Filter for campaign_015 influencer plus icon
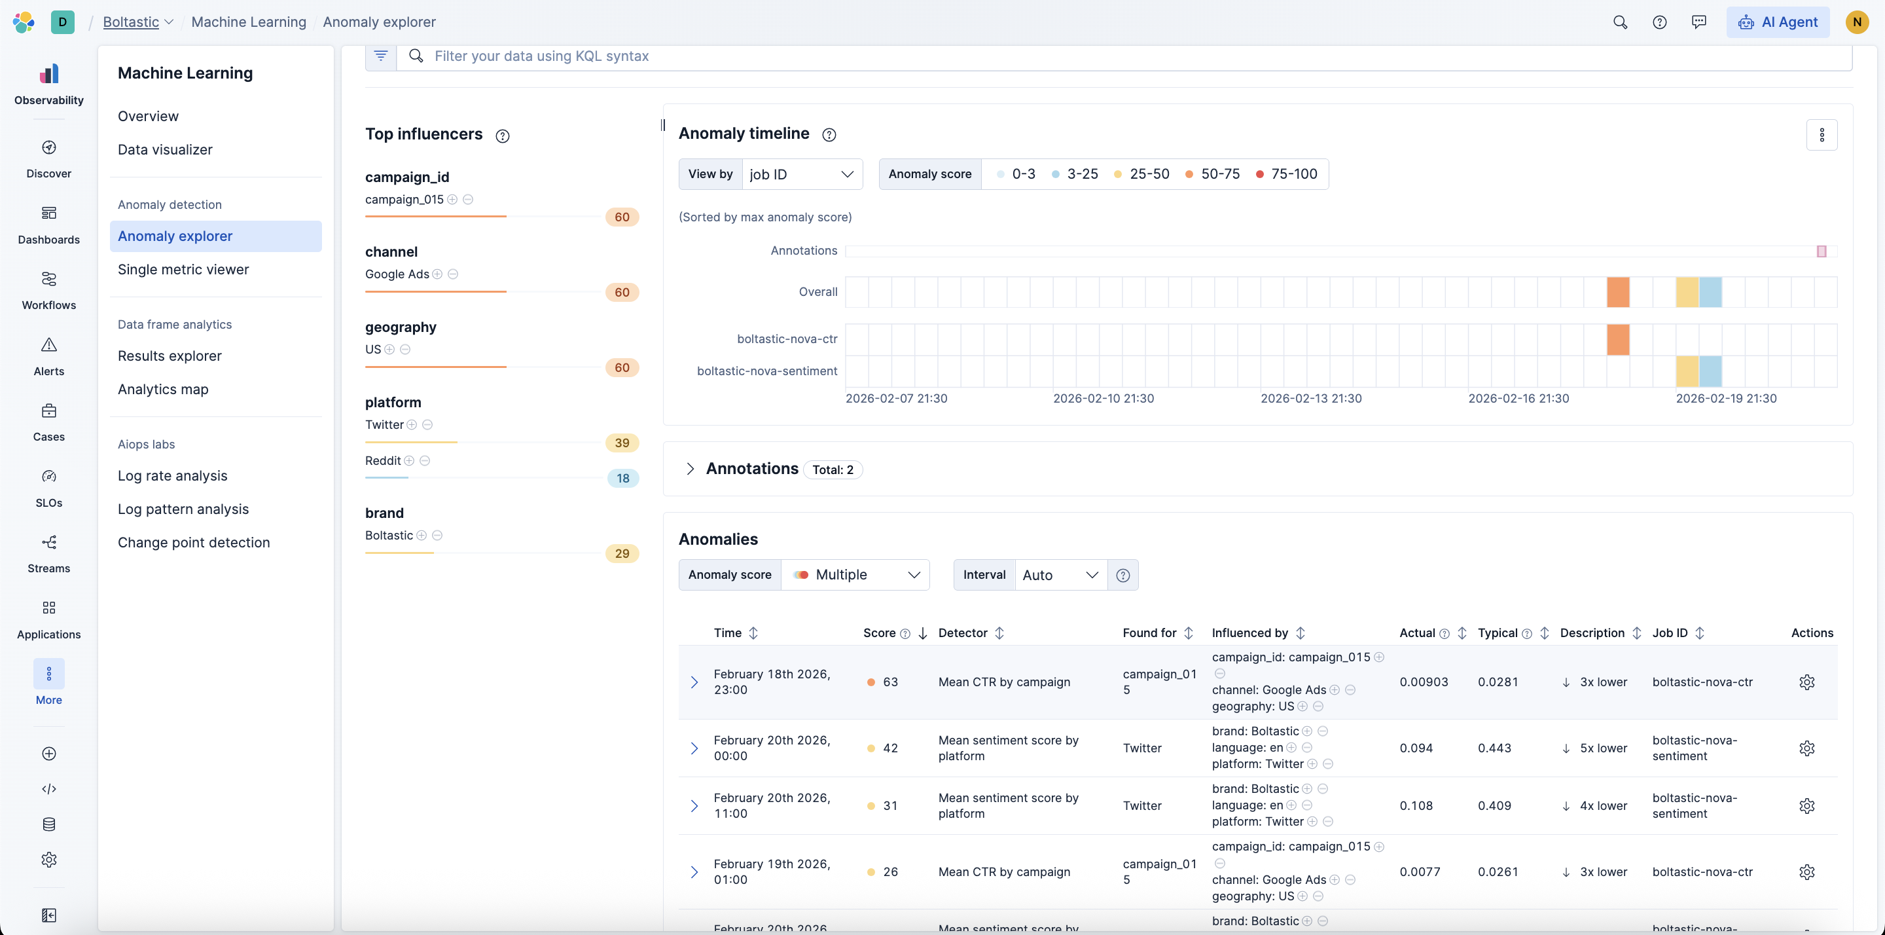Screen dimensions: 1885x935 click(x=452, y=199)
